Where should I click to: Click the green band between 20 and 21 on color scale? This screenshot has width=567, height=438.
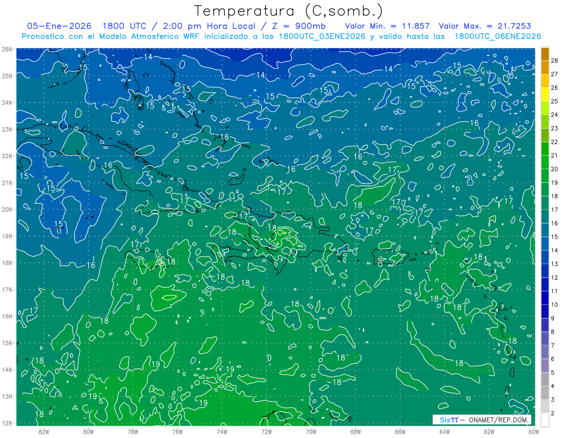545,163
